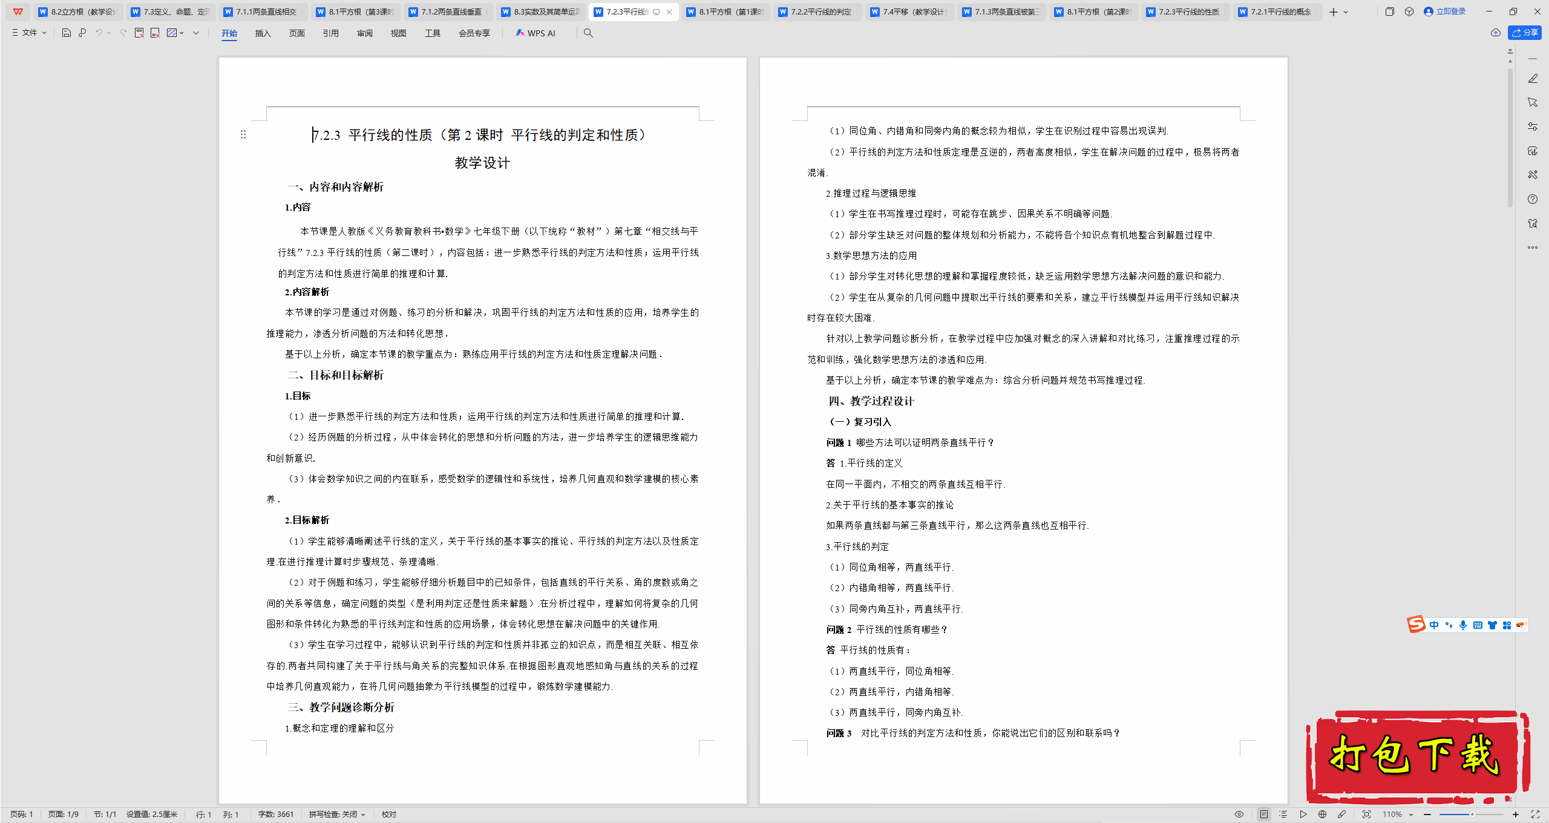Switch to the 7.4平移 document tab
1549x823 pixels.
click(911, 11)
